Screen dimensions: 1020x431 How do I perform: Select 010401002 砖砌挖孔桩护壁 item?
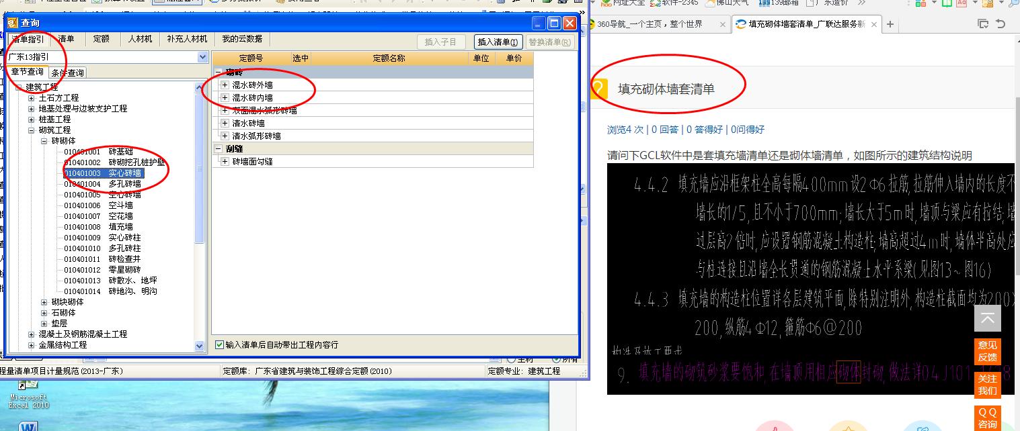tap(114, 162)
